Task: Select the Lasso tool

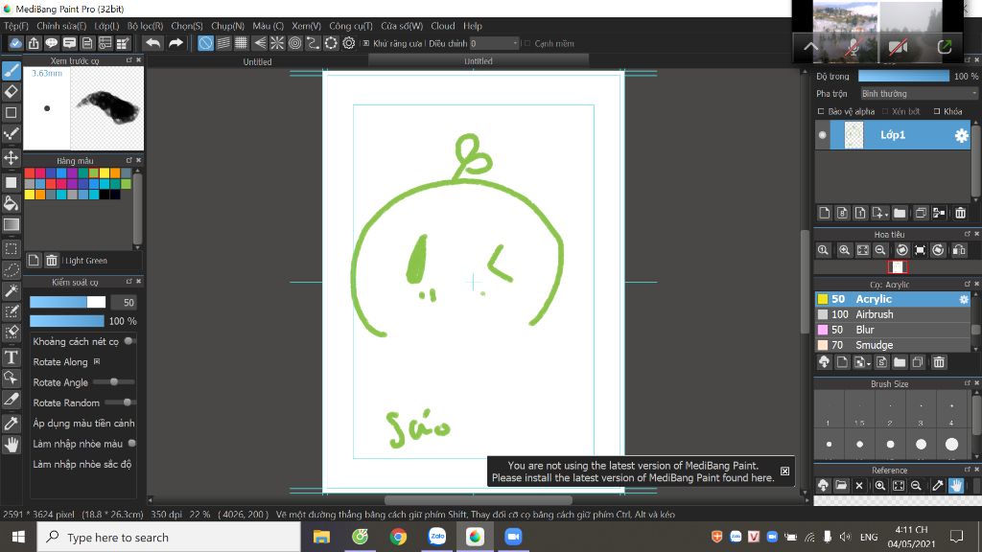Action: pos(12,270)
